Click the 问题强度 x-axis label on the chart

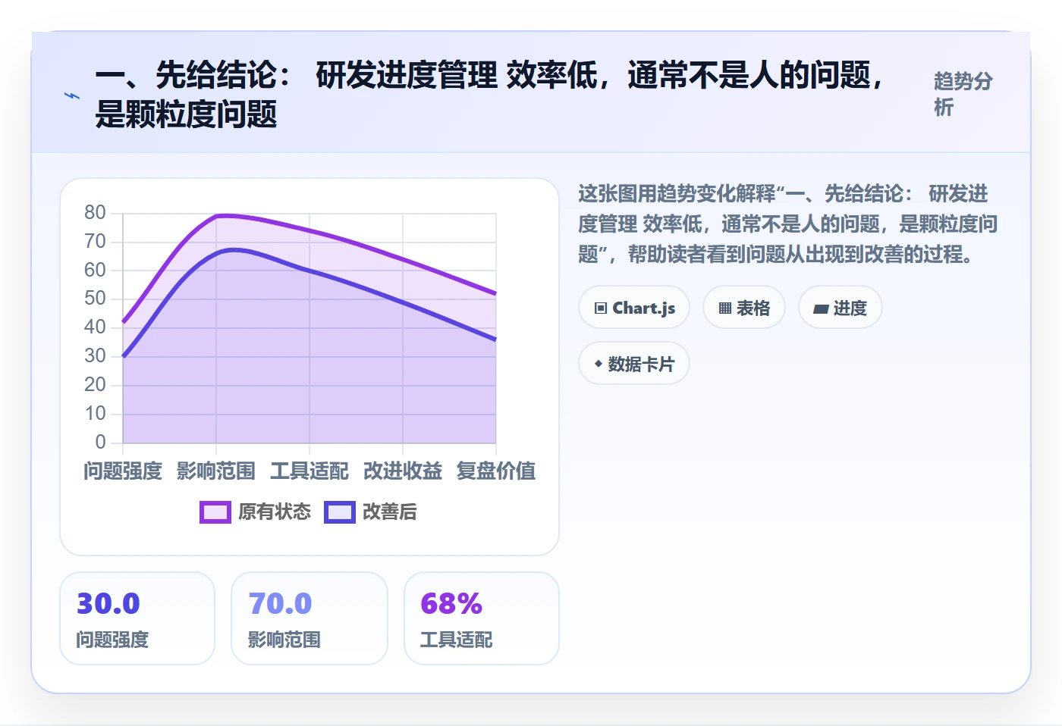click(123, 471)
